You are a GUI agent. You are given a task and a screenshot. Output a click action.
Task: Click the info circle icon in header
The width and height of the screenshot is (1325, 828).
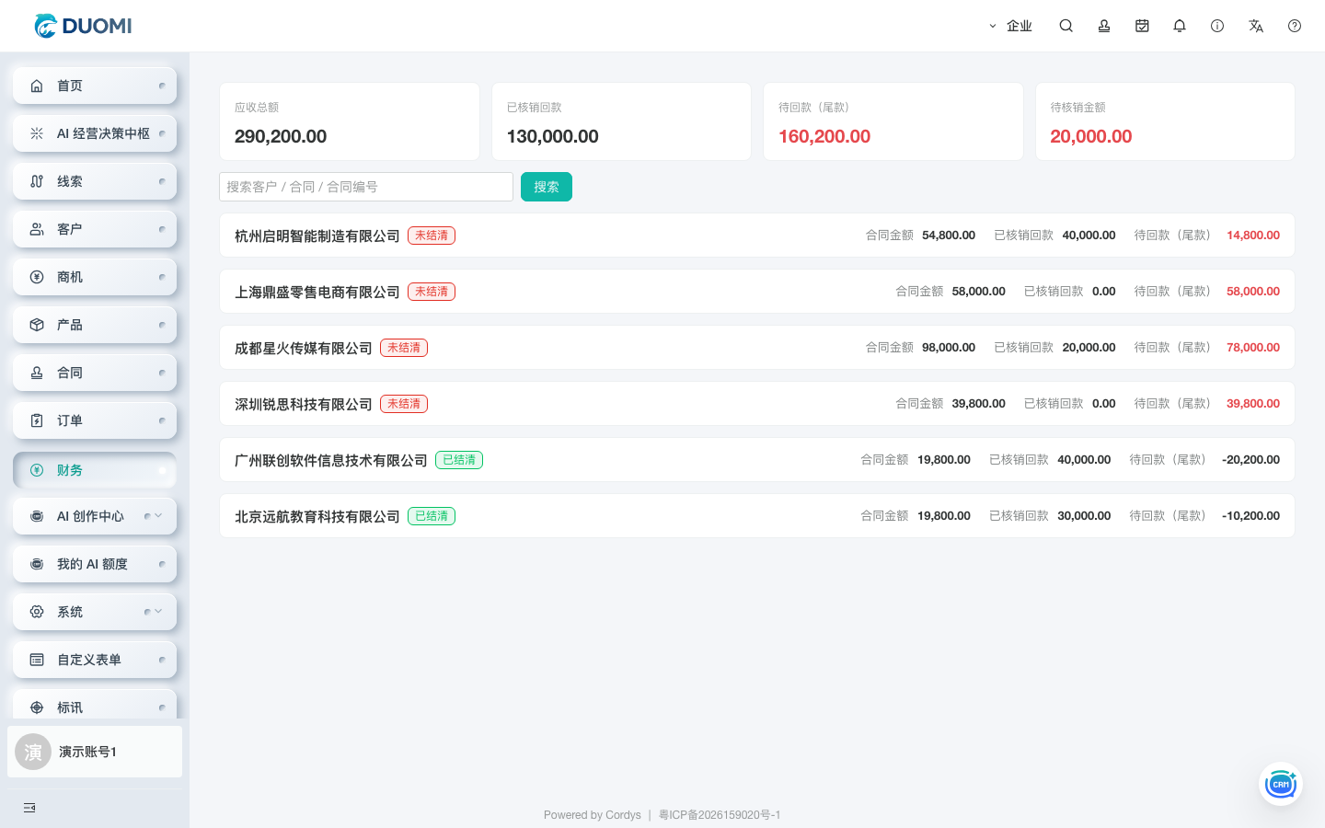[1217, 26]
